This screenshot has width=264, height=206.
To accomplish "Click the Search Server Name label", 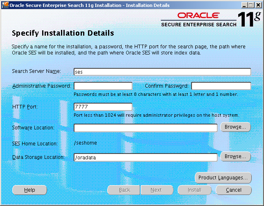I will point(36,71).
